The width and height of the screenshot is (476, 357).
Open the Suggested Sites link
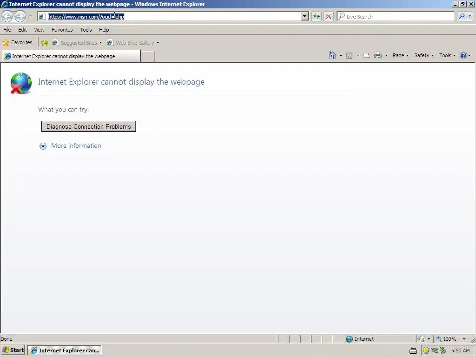pyautogui.click(x=75, y=43)
